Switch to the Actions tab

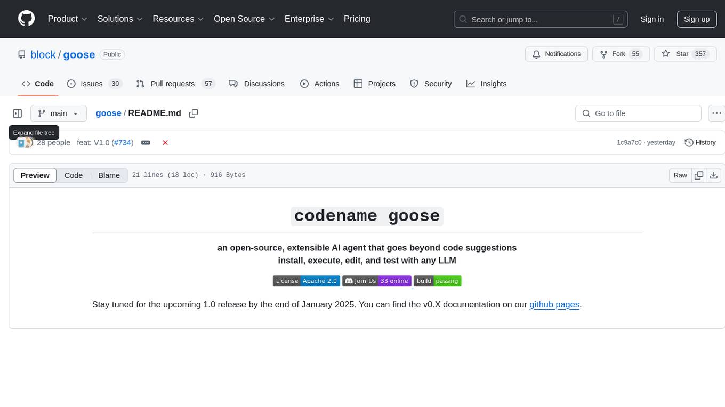click(x=319, y=84)
